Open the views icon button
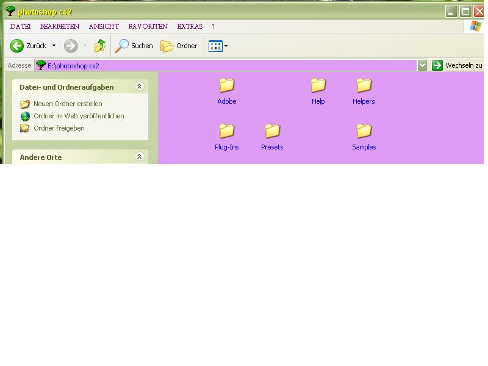 tap(215, 46)
